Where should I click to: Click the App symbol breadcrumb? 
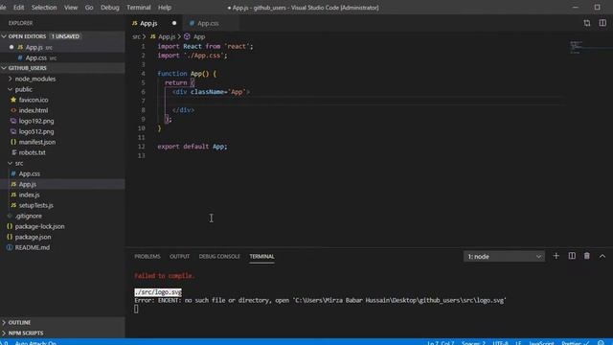point(199,36)
